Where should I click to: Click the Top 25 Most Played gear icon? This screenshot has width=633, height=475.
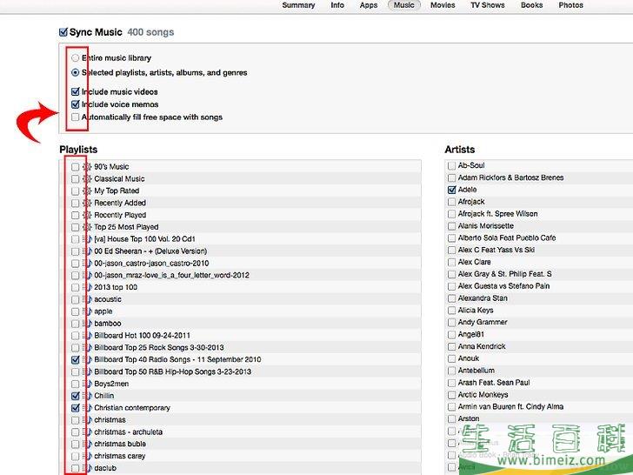point(87,227)
